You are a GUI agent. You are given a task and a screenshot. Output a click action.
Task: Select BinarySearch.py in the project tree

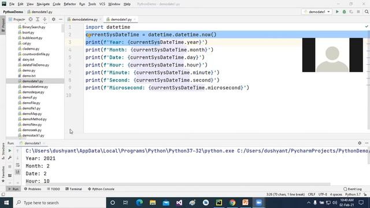tap(34, 27)
